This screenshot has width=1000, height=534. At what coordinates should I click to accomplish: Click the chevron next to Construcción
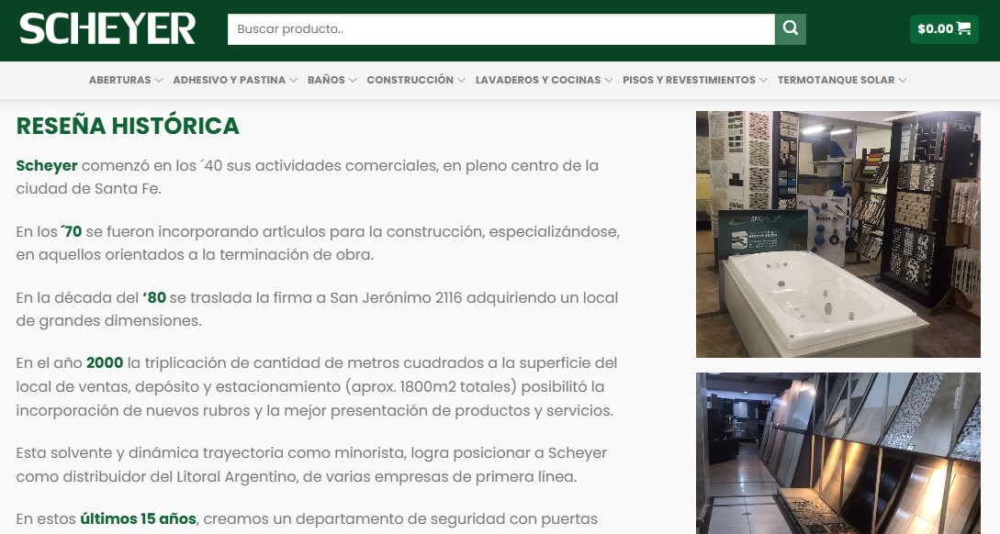[x=461, y=81]
